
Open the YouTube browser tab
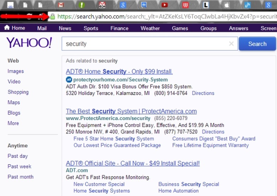[164, 5]
